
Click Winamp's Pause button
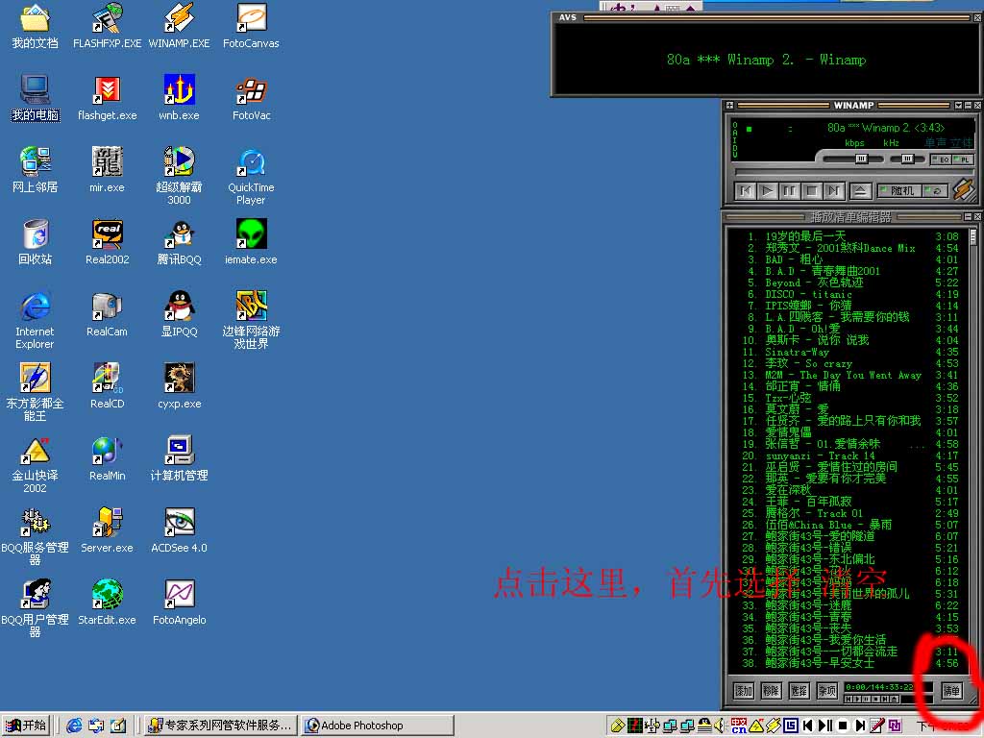pos(789,191)
